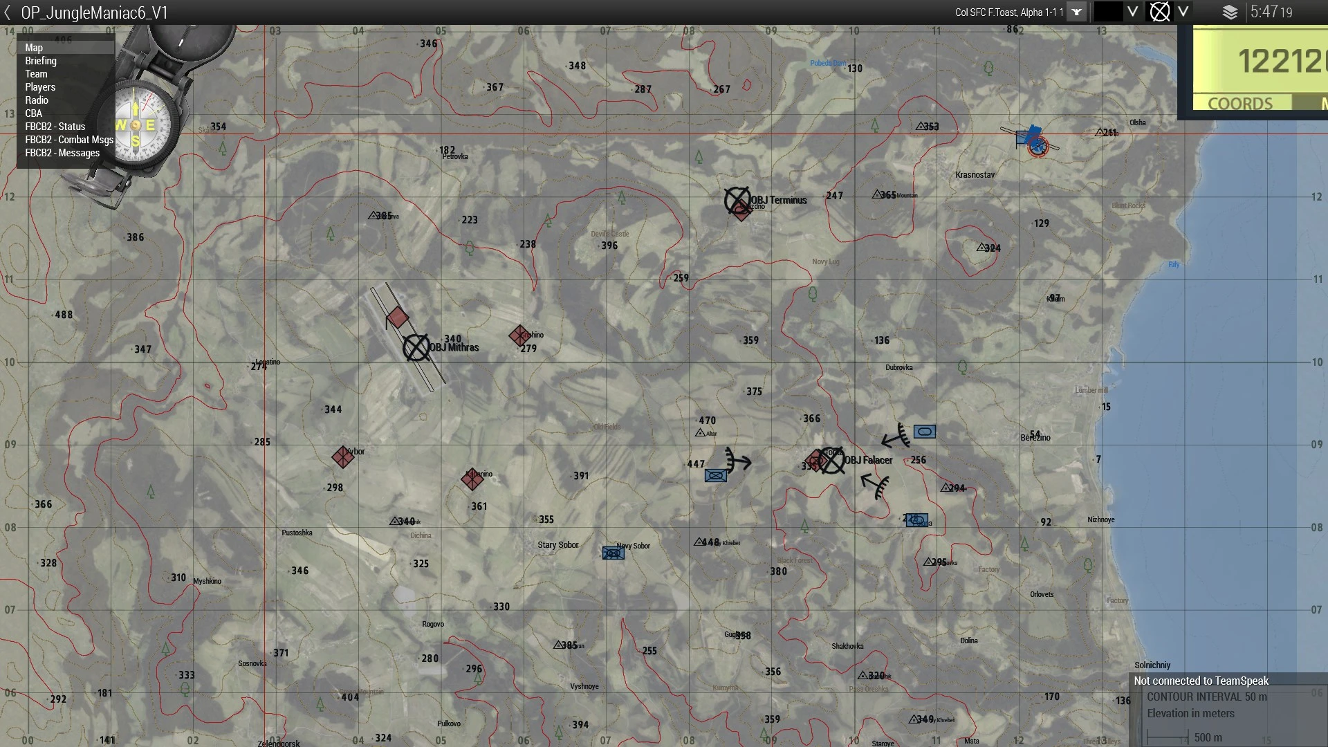This screenshot has height=747, width=1328.
Task: Expand the marker shape dropdown arrow
Action: click(x=1183, y=12)
